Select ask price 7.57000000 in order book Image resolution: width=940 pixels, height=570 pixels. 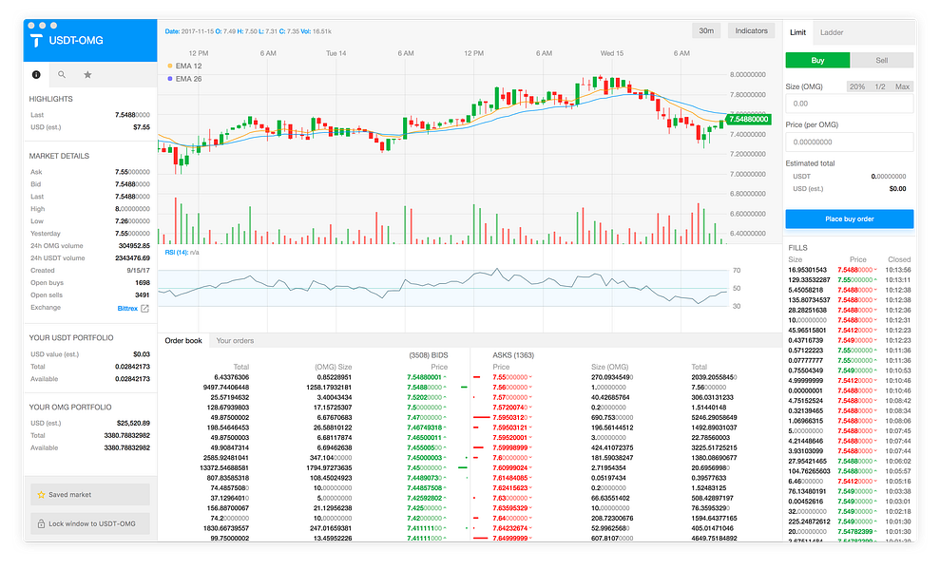pyautogui.click(x=510, y=398)
